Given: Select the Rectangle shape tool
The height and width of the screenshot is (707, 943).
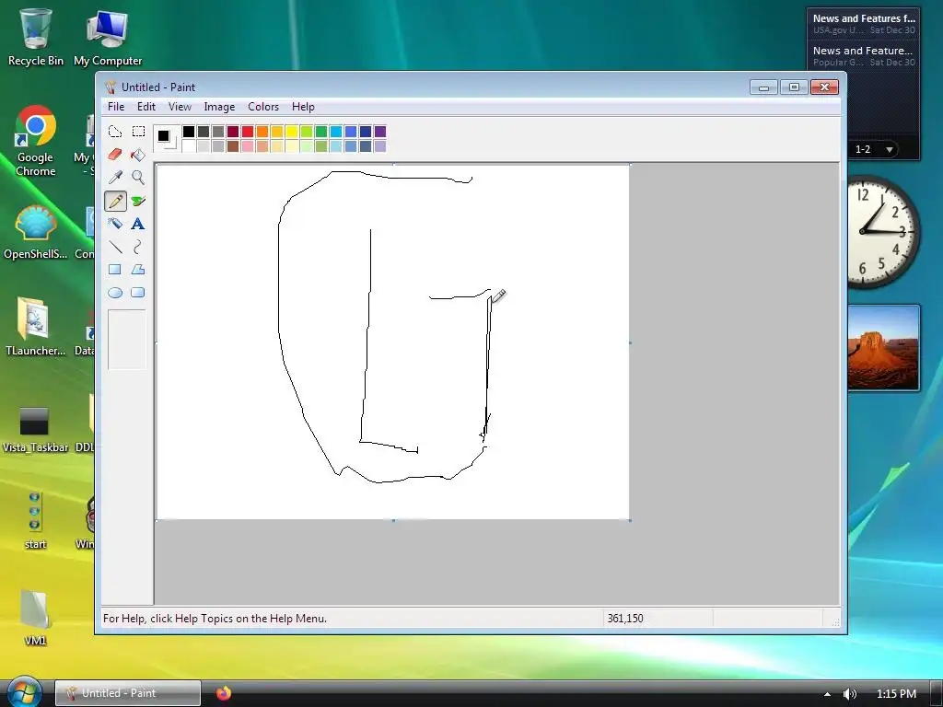Looking at the screenshot, I should pos(115,270).
